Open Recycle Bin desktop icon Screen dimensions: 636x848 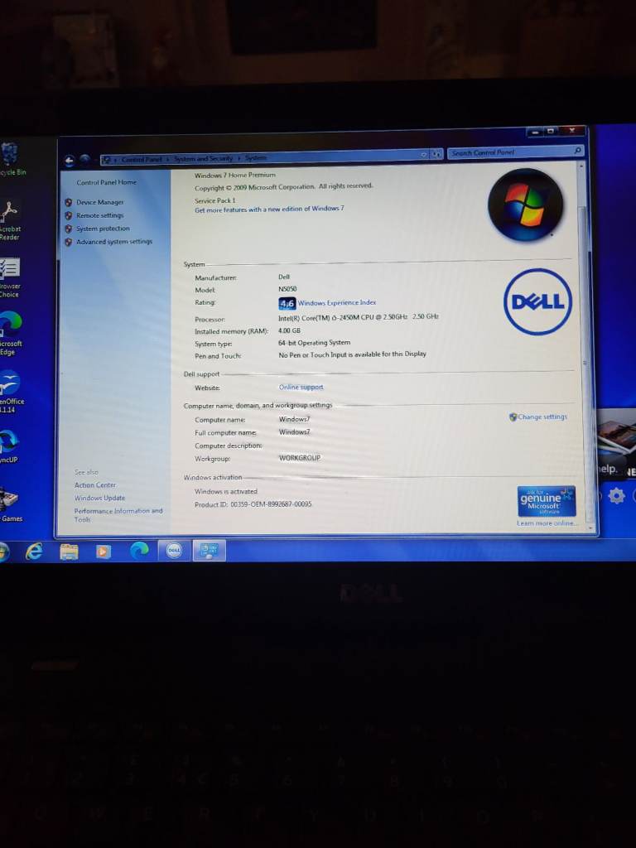tap(11, 159)
